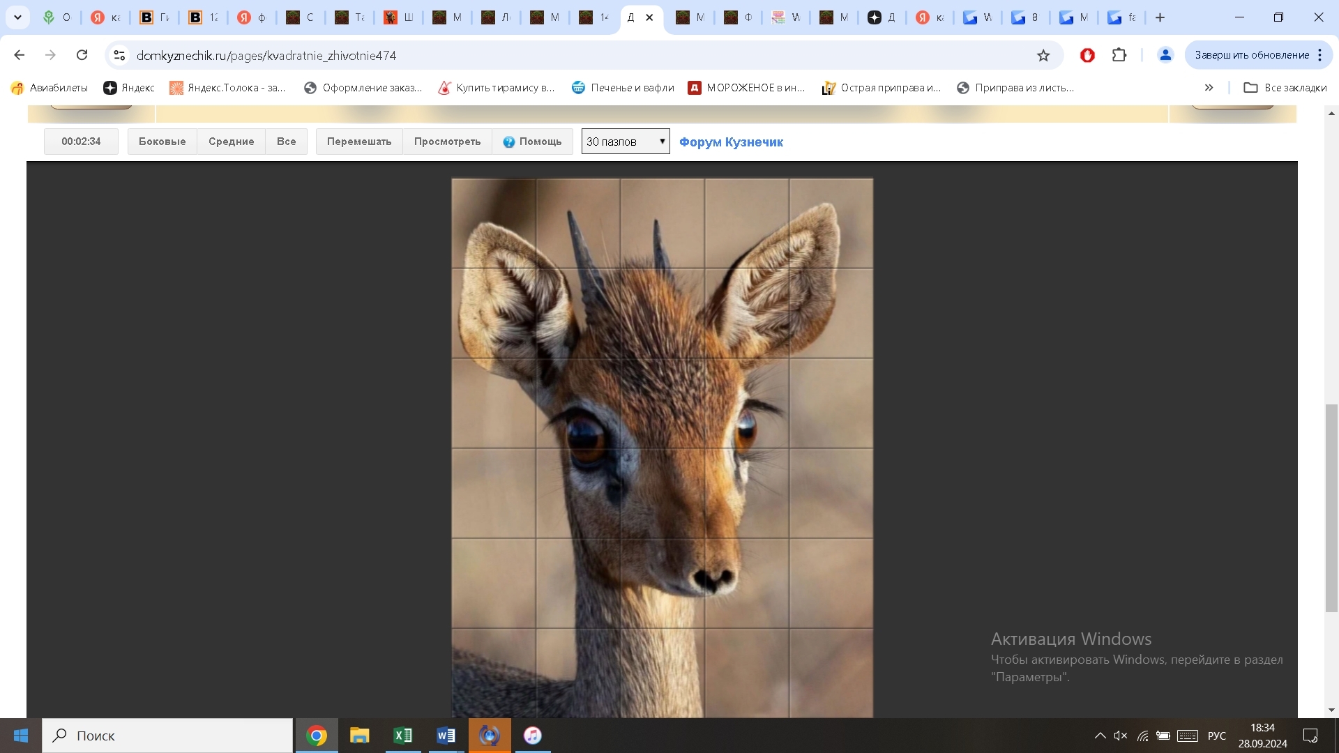Open the Приправа из листь... bookmark

click(1015, 88)
